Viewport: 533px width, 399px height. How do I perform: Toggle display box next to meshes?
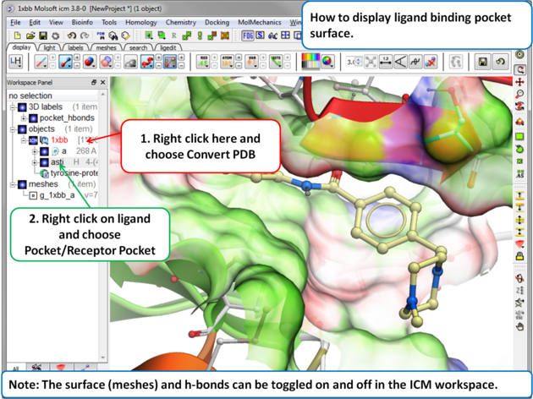tap(22, 184)
